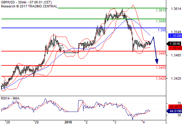Click the dark blue forecast arrow head
The width and height of the screenshot is (182, 124).
(x=157, y=61)
